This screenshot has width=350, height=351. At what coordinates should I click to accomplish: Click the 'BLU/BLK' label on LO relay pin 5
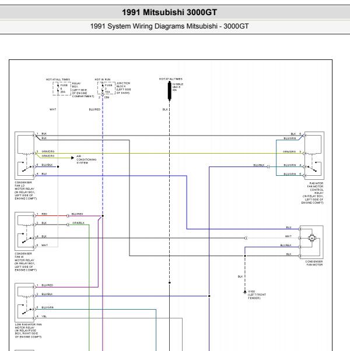point(47,165)
